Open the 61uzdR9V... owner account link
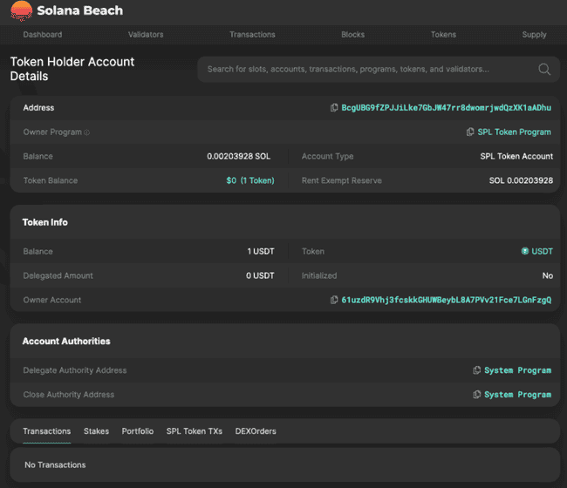 [x=447, y=300]
